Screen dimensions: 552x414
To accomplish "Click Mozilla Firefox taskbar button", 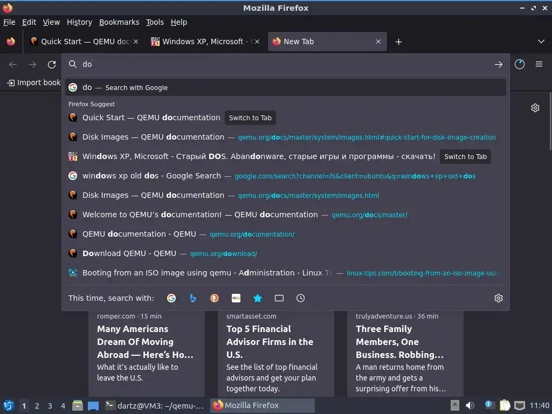I will click(263, 405).
